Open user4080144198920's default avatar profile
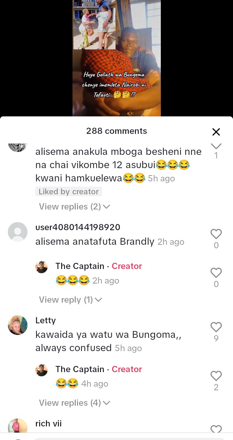233x440 pixels. pyautogui.click(x=17, y=232)
